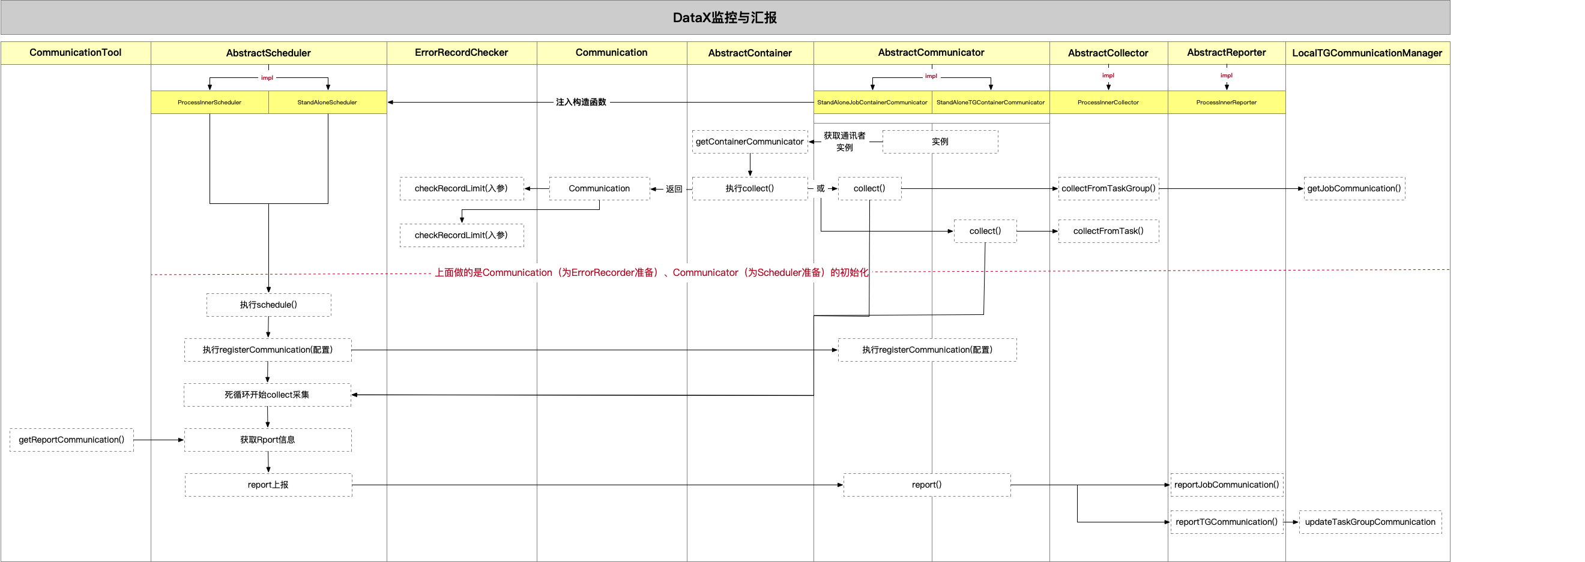Select the getReportCommunication() node
The height and width of the screenshot is (562, 1585).
71,440
